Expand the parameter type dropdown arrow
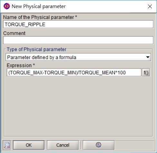This screenshot has height=153, width=157. 148,57
